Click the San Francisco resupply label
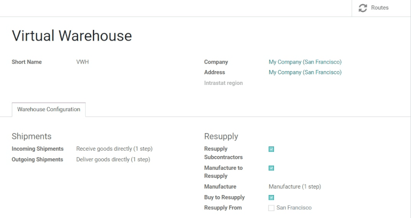This screenshot has width=411, height=218. click(294, 208)
